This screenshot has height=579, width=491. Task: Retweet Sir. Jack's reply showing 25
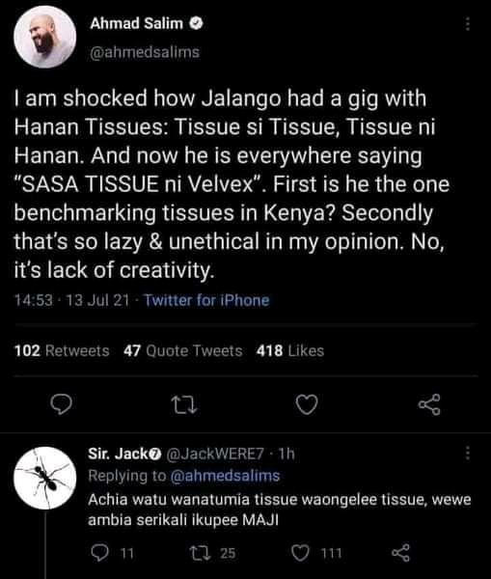(212, 553)
